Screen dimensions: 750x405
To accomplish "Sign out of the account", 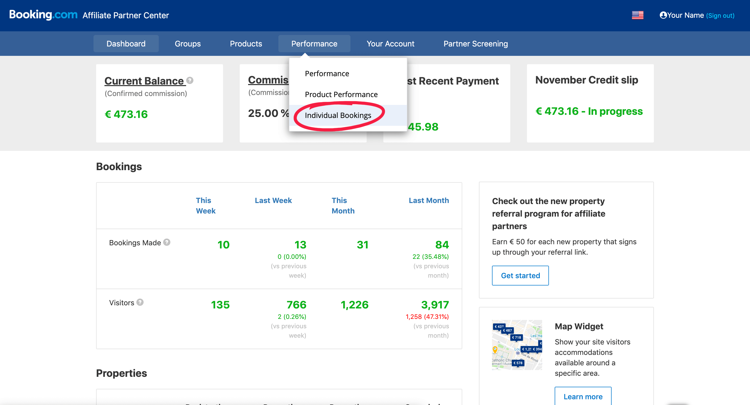I will click(720, 15).
